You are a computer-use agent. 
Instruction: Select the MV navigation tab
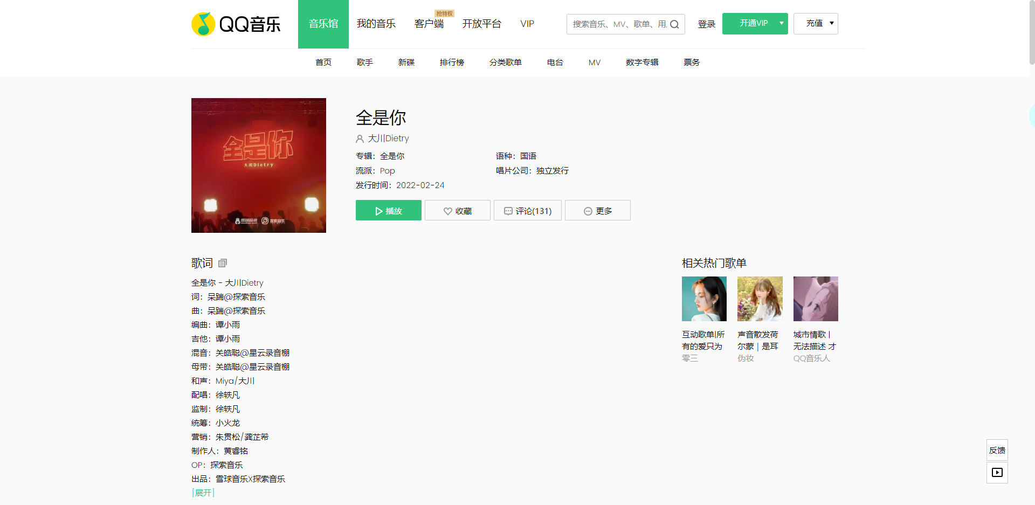pos(594,62)
